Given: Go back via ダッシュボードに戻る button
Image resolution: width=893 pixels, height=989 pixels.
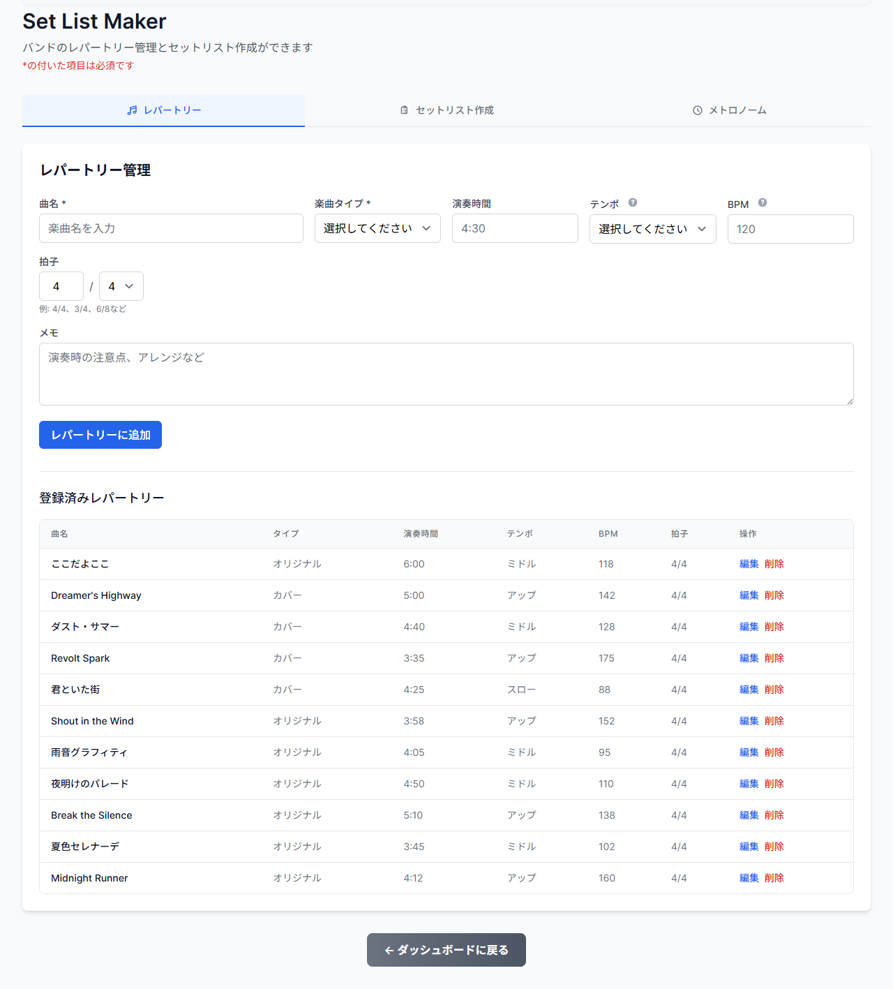Looking at the screenshot, I should [446, 950].
